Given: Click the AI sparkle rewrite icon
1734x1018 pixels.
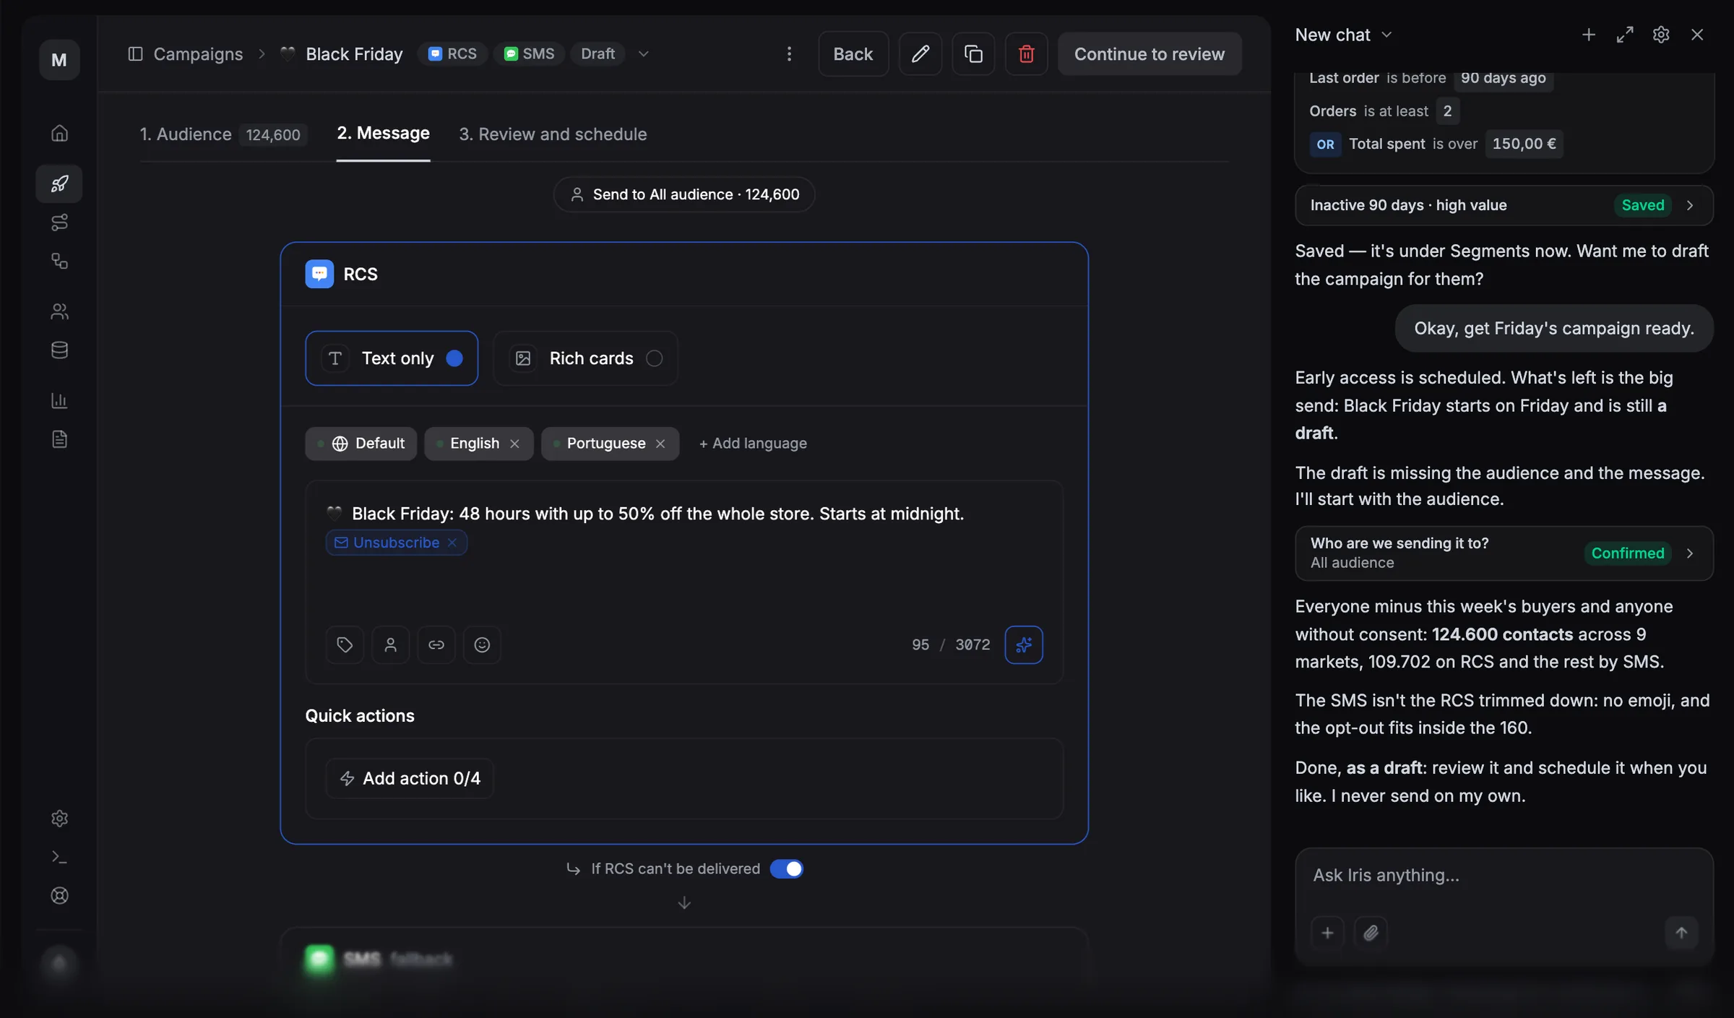Looking at the screenshot, I should click(1024, 644).
